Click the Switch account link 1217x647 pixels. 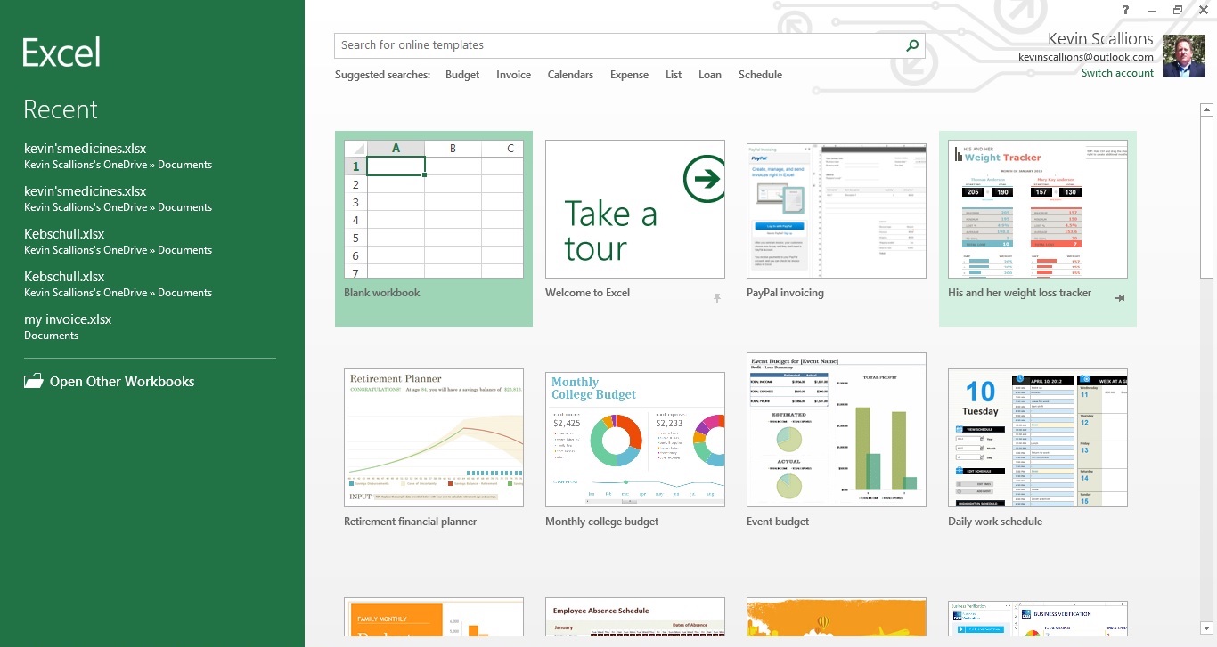(1117, 72)
